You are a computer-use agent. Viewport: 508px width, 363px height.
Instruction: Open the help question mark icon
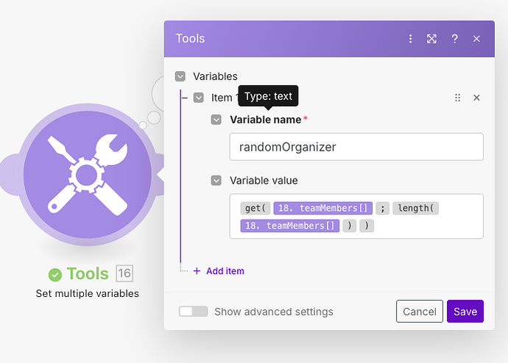click(454, 39)
